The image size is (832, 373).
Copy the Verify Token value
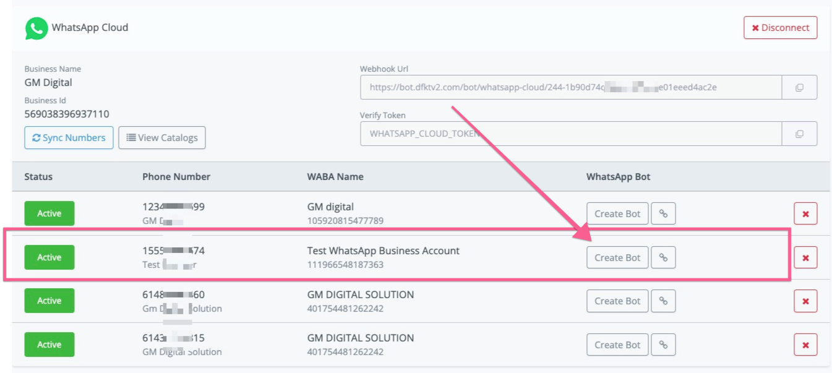point(799,134)
